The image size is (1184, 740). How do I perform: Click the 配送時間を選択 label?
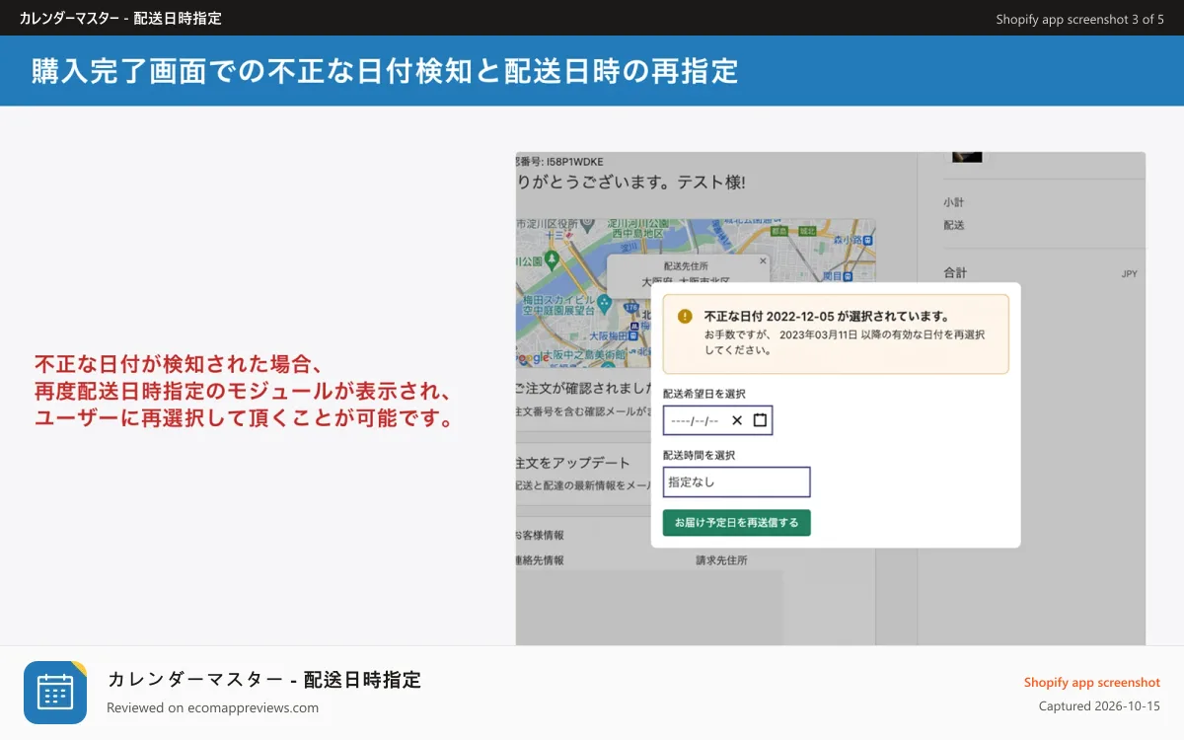[699, 455]
